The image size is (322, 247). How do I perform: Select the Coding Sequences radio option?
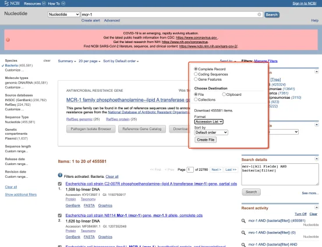(196, 74)
